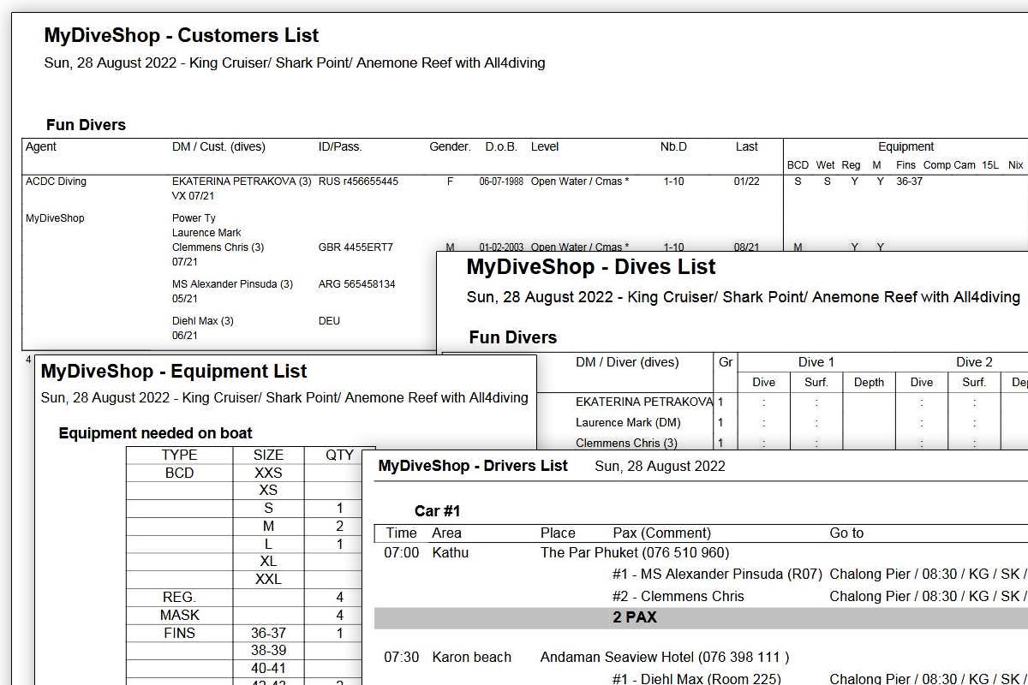The width and height of the screenshot is (1028, 685).
Task: Click the "MyDiveShop - Dives List" title
Action: pyautogui.click(x=591, y=267)
